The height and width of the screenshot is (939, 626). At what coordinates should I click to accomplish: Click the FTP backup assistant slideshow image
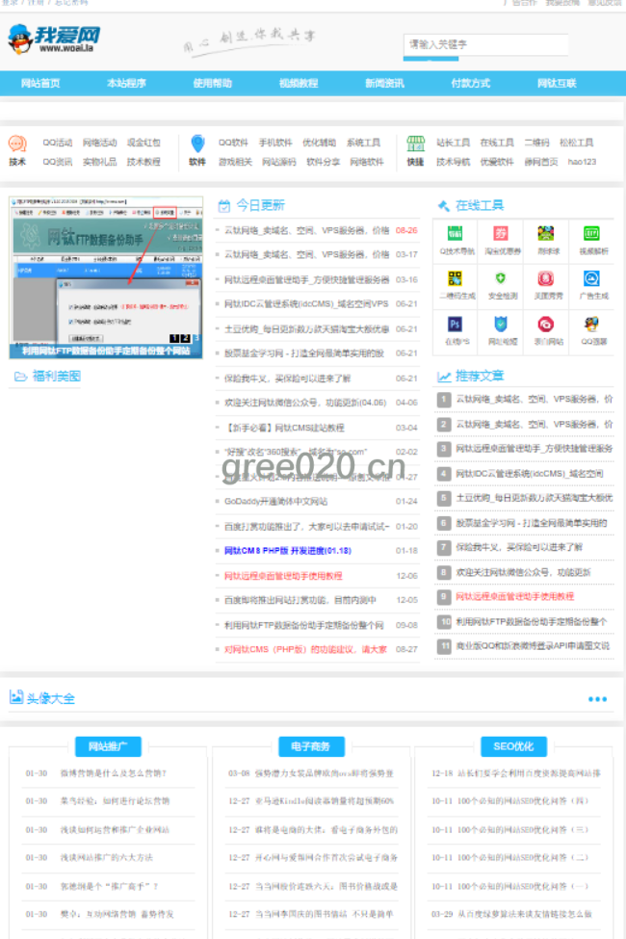[x=106, y=274]
